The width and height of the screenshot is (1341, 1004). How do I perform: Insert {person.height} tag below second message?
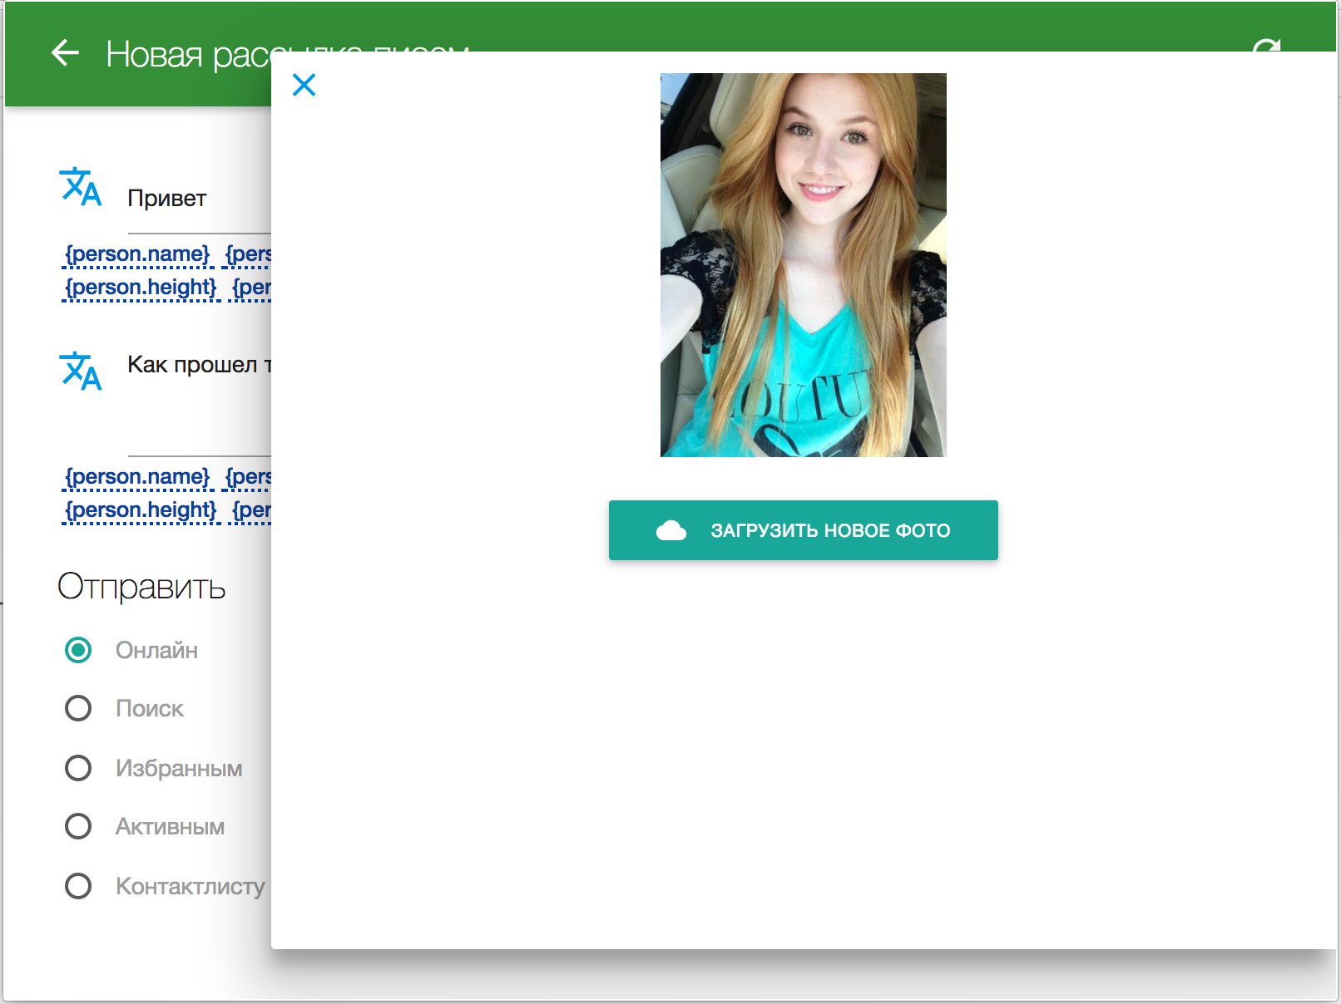pos(141,509)
